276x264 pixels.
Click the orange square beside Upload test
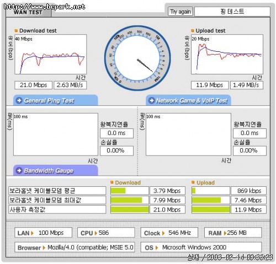click(x=193, y=30)
